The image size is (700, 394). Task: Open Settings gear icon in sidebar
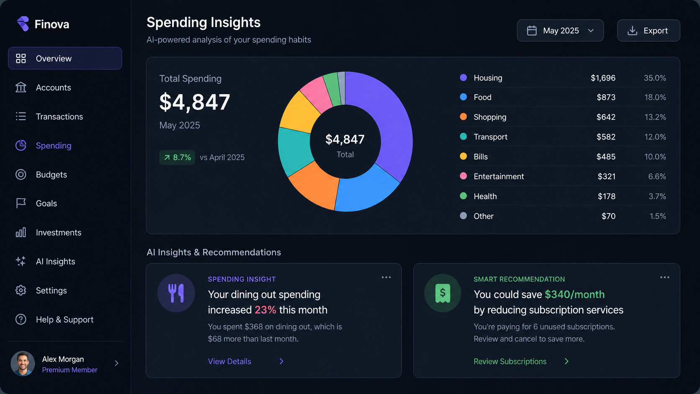point(21,290)
